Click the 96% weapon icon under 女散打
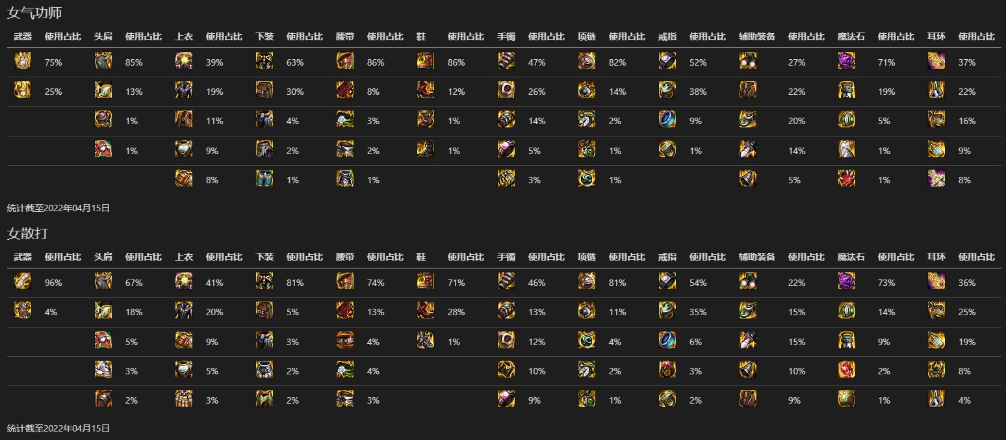Screen dimensions: 1006x440 click(x=23, y=282)
